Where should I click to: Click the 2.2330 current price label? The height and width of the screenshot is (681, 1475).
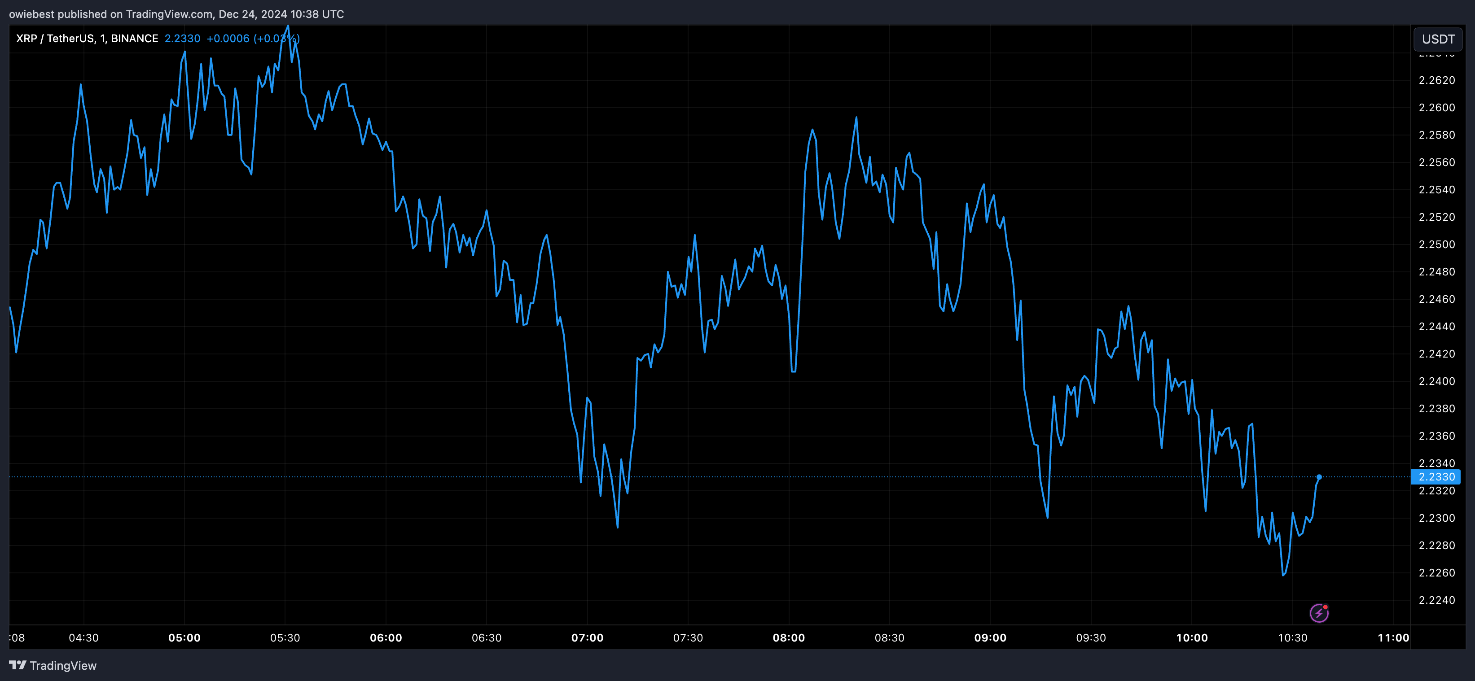click(1436, 477)
